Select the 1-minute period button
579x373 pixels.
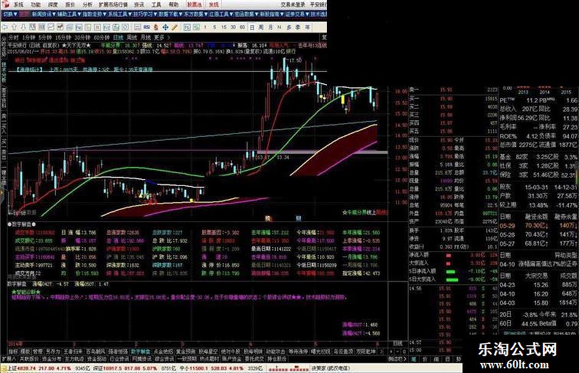pos(205,28)
